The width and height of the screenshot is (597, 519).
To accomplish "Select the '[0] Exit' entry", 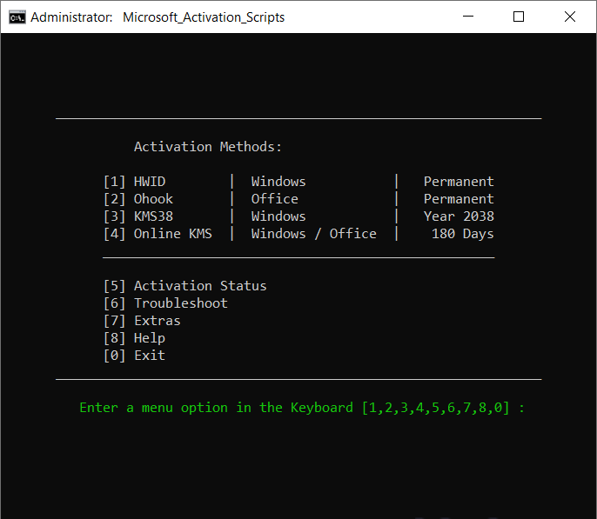I will (x=134, y=356).
